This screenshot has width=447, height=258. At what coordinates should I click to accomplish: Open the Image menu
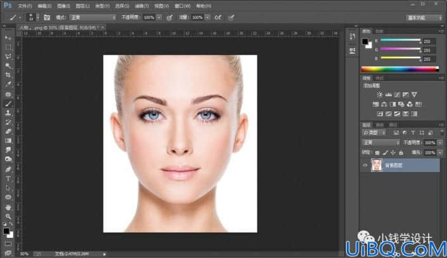click(x=63, y=6)
